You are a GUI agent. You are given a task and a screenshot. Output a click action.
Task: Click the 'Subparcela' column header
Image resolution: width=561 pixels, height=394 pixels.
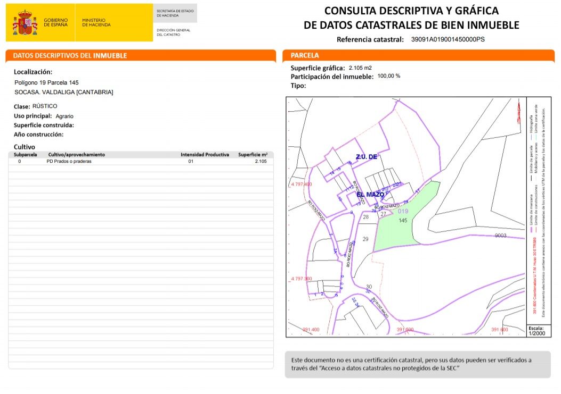coord(25,155)
